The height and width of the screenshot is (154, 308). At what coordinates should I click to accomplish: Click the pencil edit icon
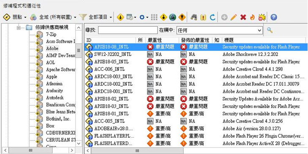pos(234,17)
